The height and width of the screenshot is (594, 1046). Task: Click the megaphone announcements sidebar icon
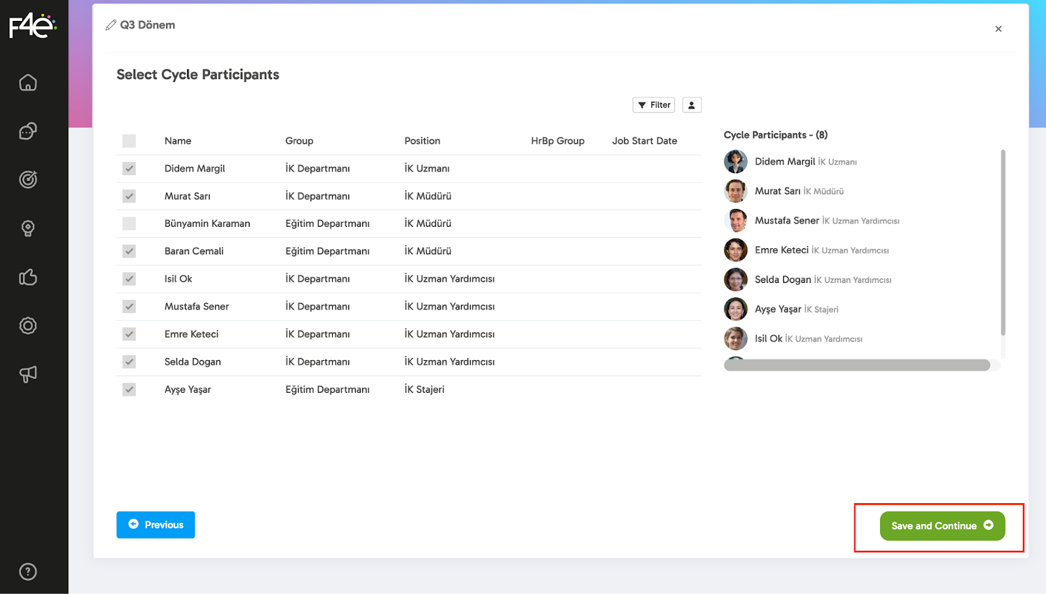[27, 374]
